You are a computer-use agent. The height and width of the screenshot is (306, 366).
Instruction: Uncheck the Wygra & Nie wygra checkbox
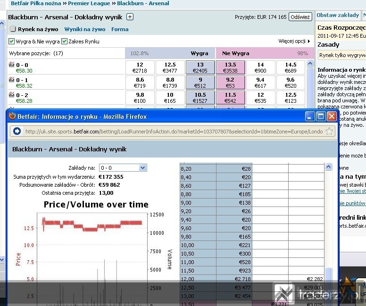point(11,41)
